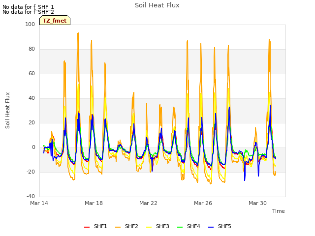The width and height of the screenshot is (315, 236).
Task: Click the green SHF4 legend color marker
Action: pos(180,227)
